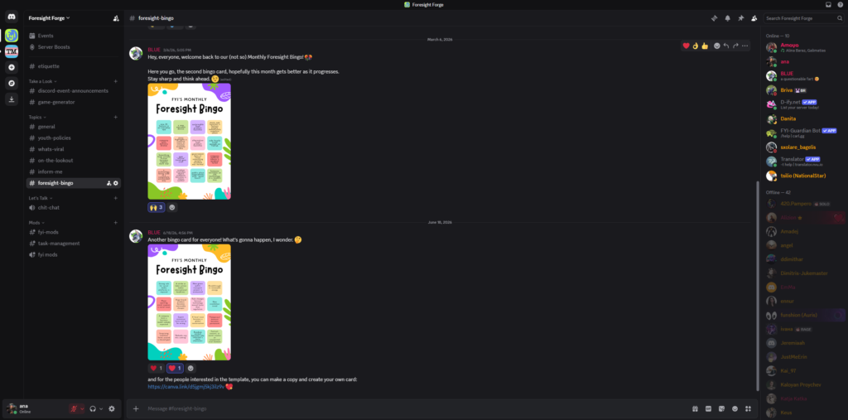Open gift icon in message bar
This screenshot has height=420, width=848.
point(695,408)
